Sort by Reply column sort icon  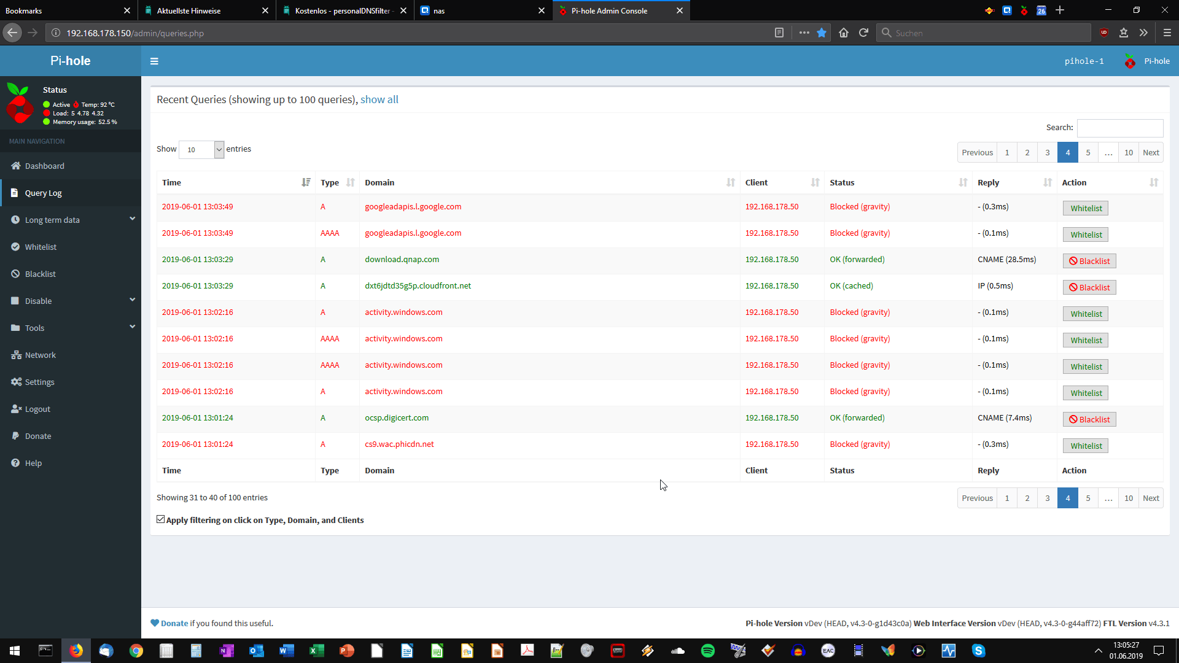pyautogui.click(x=1048, y=183)
